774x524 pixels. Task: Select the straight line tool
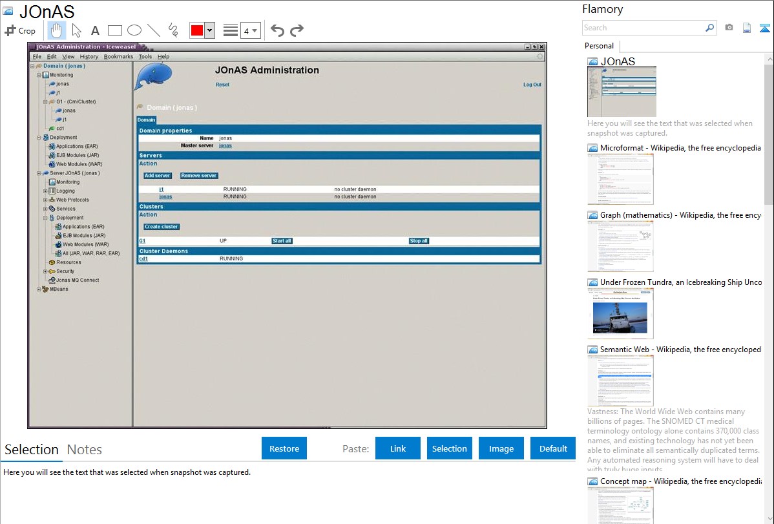click(x=154, y=30)
